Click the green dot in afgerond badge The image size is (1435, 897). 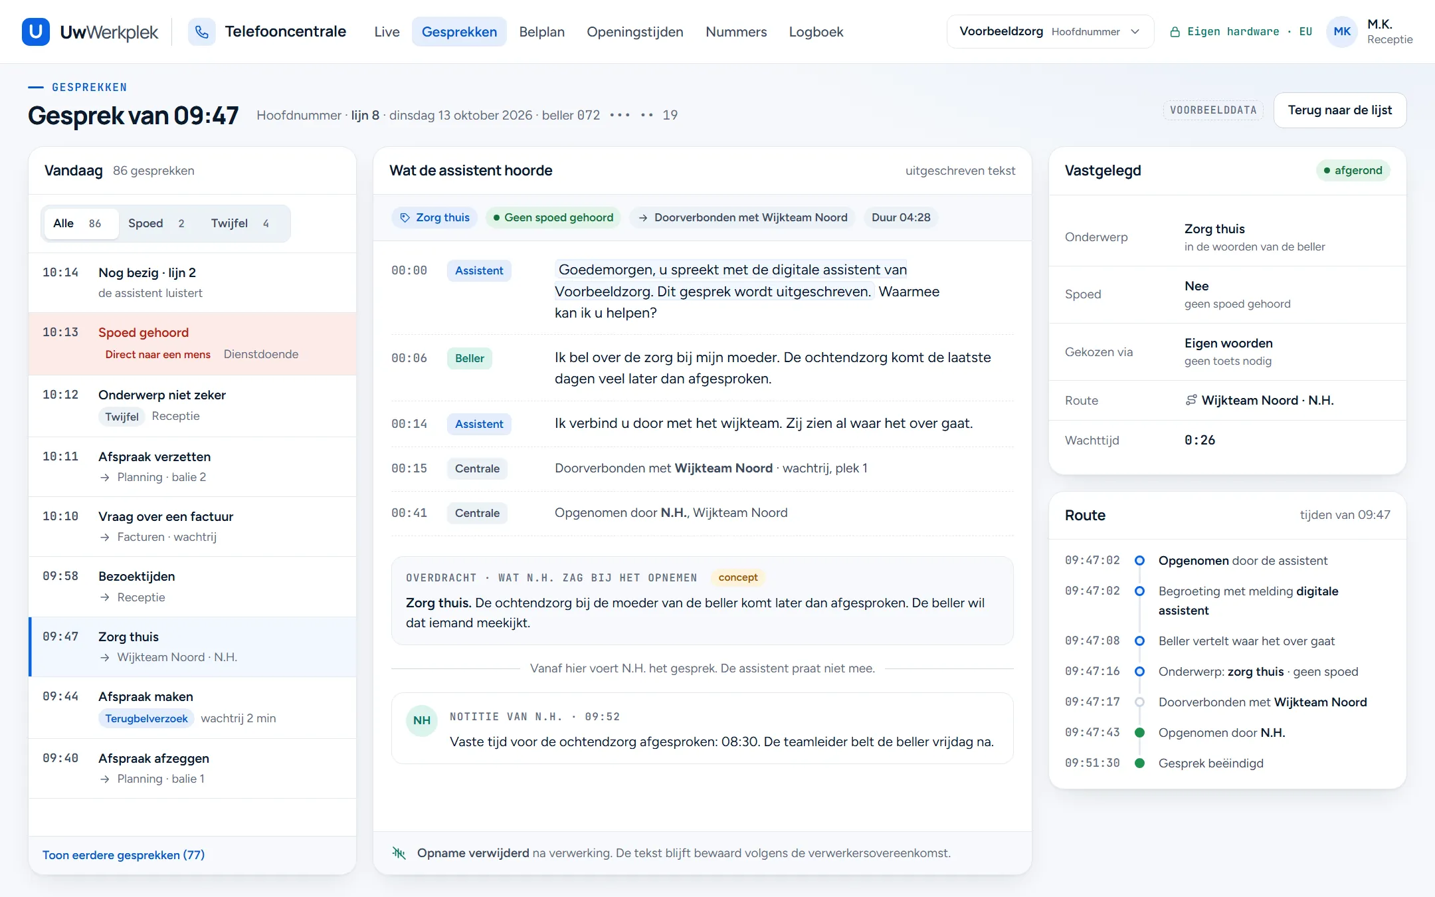pyautogui.click(x=1327, y=171)
